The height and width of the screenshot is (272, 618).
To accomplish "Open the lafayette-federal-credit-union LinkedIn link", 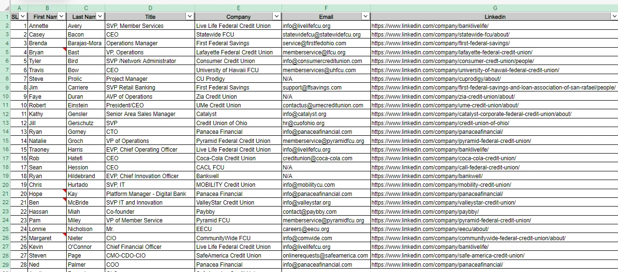I will [x=452, y=52].
